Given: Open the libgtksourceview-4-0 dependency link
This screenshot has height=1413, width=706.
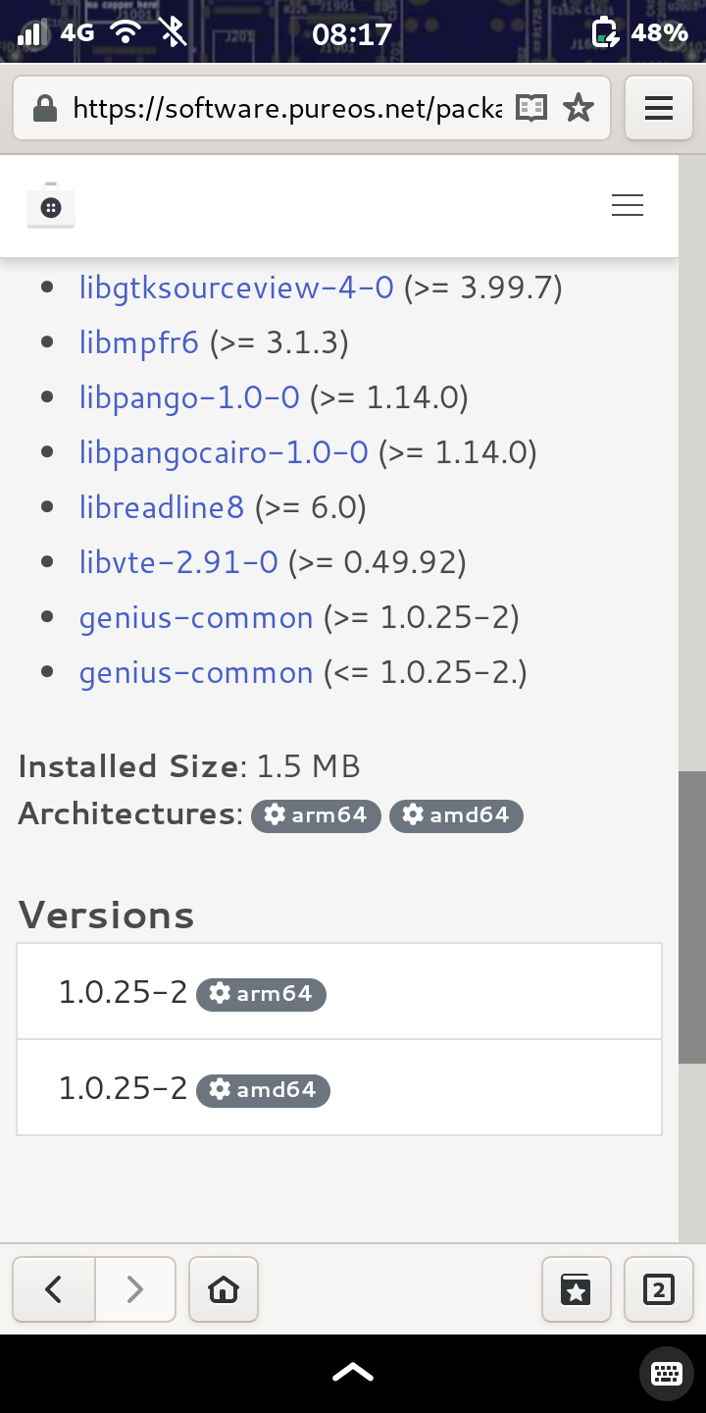Looking at the screenshot, I should pos(236,288).
